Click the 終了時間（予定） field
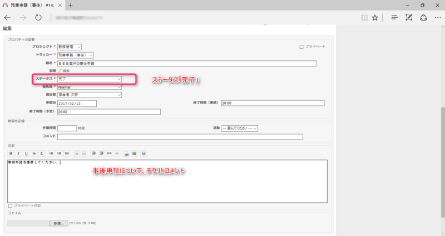The height and width of the screenshot is (236, 445). pyautogui.click(x=109, y=112)
